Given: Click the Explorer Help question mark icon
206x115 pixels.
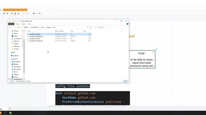Looking at the screenshot, I should pyautogui.click(x=127, y=24).
